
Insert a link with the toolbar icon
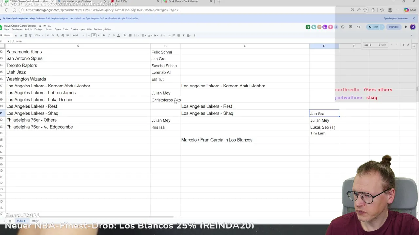tap(169, 35)
